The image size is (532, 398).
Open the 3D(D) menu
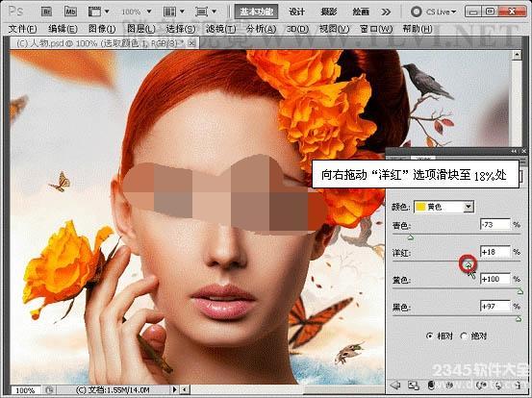pyautogui.click(x=297, y=29)
